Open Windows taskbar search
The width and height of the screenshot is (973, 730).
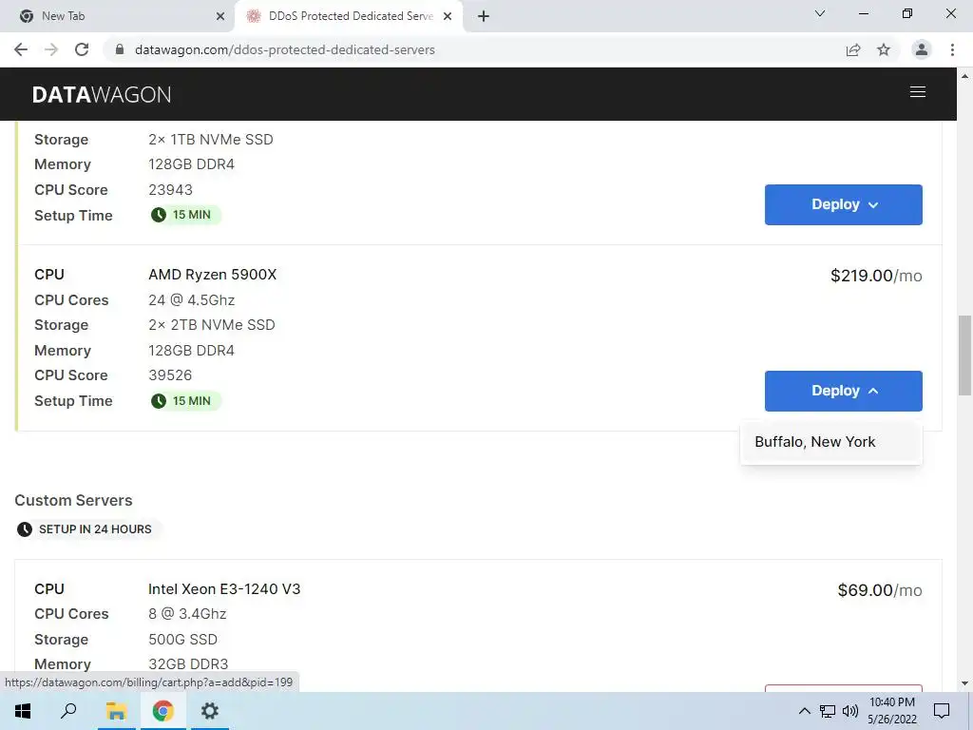click(x=68, y=711)
